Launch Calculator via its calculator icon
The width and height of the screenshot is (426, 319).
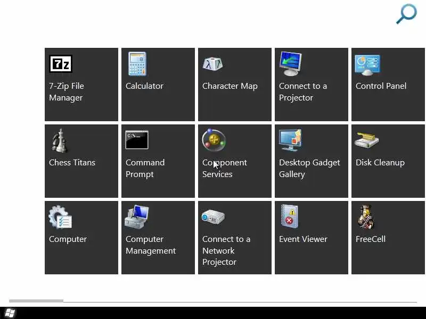[137, 64]
